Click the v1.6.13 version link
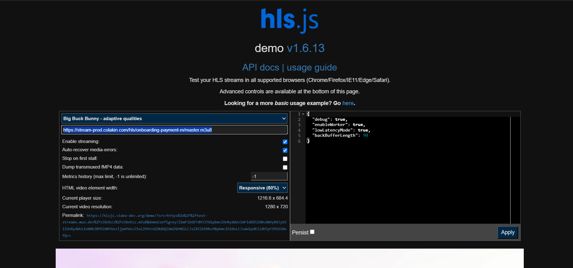The image size is (573, 268). coord(305,48)
